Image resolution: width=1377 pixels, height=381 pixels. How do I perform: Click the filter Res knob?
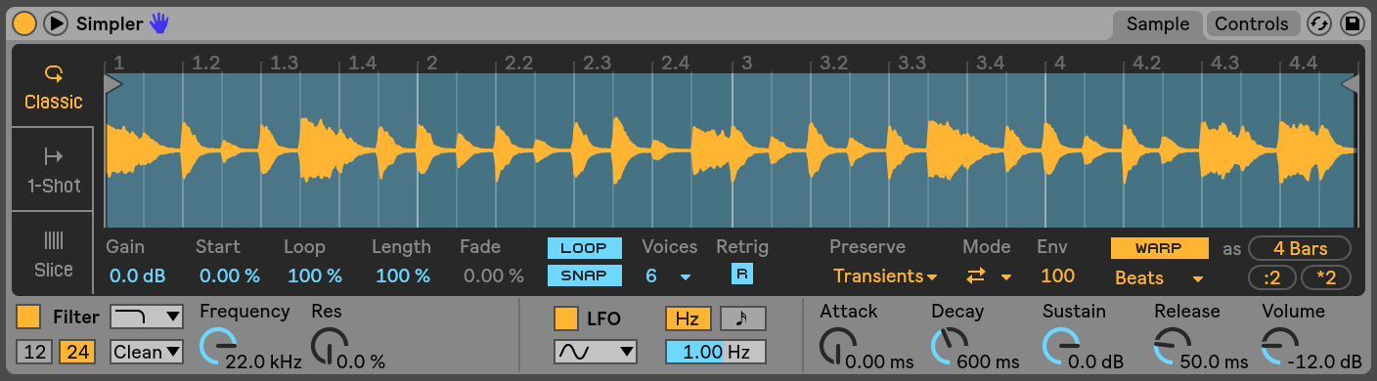pyautogui.click(x=330, y=346)
